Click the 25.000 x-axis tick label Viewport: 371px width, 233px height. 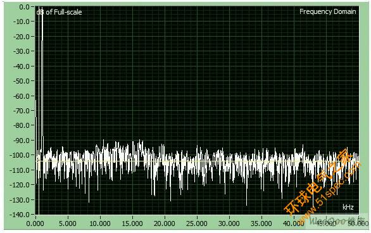[x=197, y=224]
